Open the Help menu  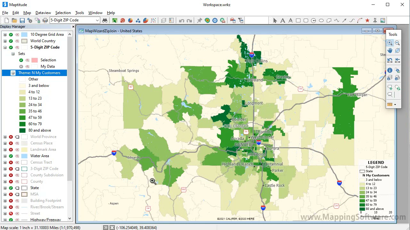[x=111, y=13]
